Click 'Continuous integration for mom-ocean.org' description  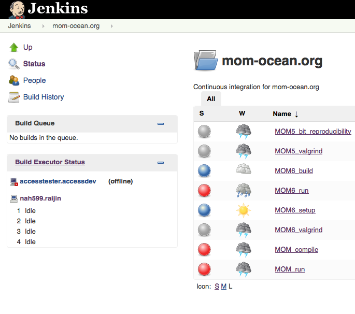coord(256,87)
